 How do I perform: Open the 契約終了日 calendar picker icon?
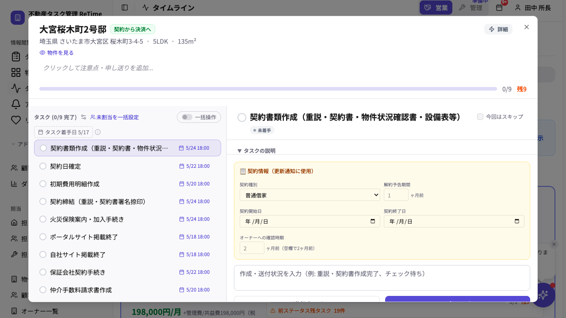517,221
